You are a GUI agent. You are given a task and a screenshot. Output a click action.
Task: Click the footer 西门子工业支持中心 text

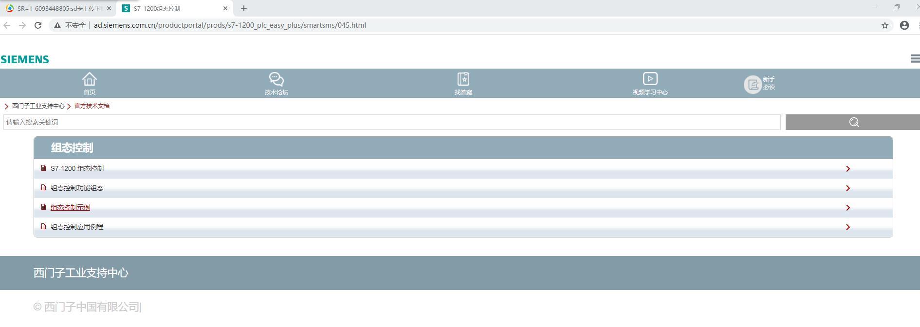81,273
